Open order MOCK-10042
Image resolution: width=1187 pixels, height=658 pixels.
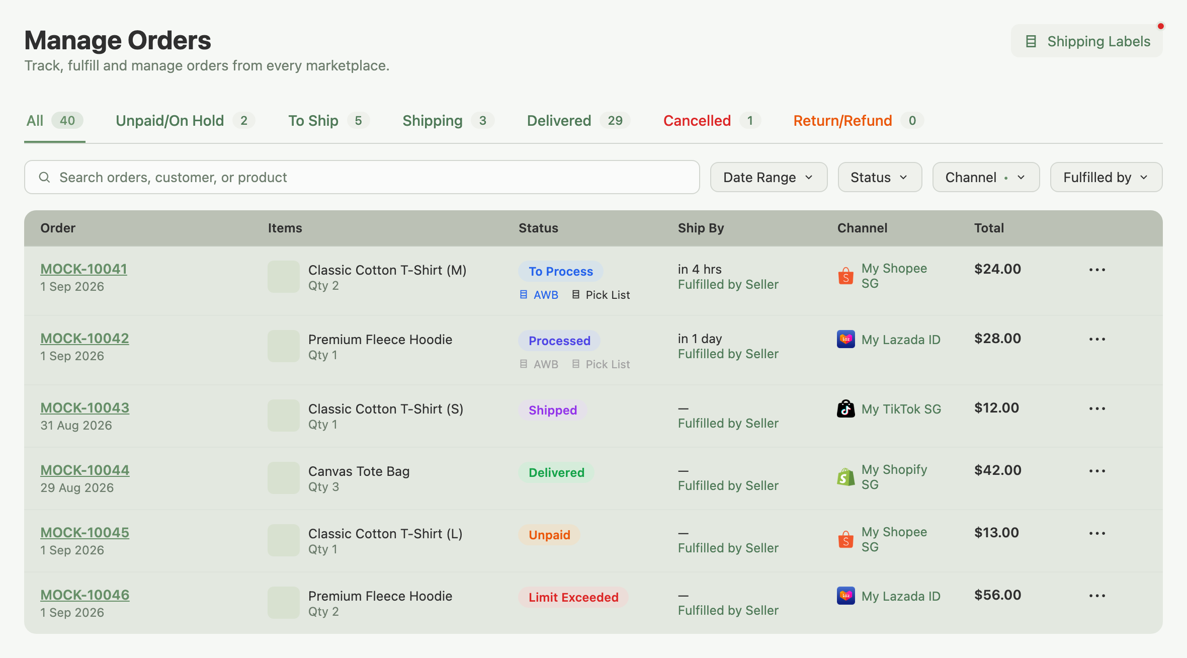(84, 339)
